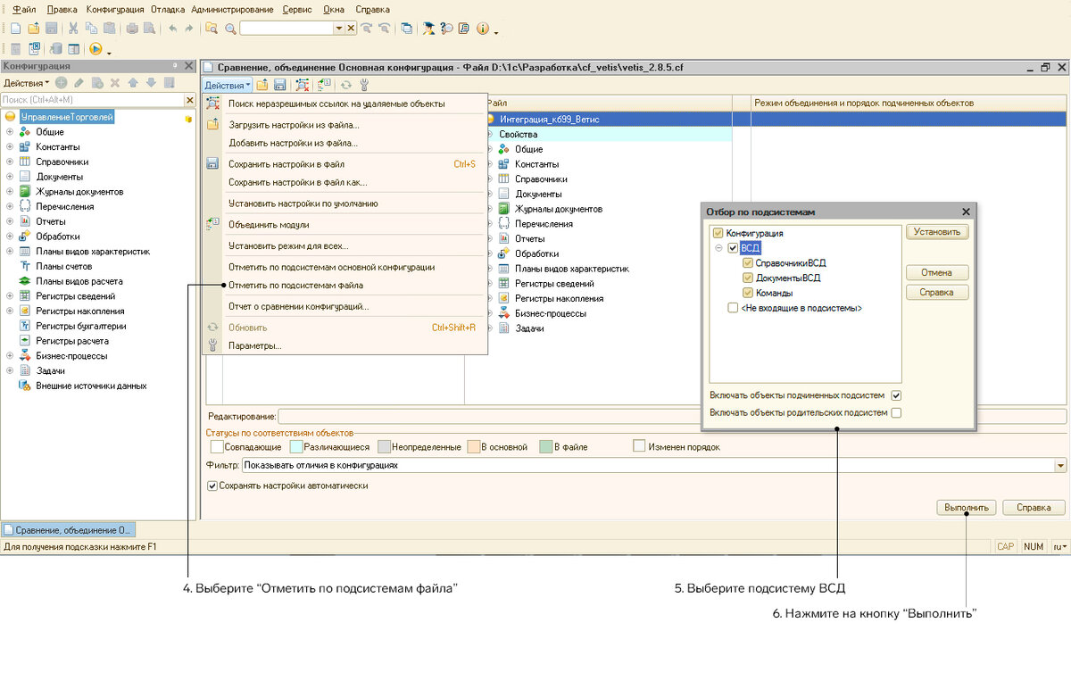Click the move down arrow in Конфигурация panel

click(151, 82)
